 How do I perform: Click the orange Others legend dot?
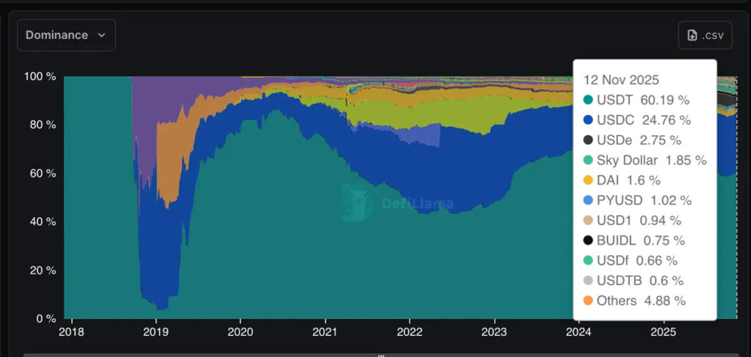point(588,301)
